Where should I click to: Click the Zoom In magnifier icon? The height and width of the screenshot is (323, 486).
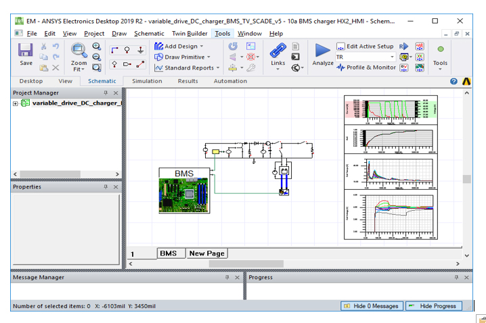pos(96,47)
